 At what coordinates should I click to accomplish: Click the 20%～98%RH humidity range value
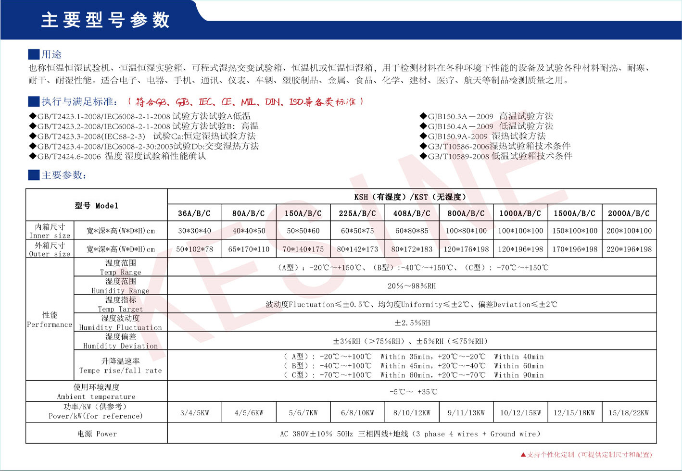[412, 286]
